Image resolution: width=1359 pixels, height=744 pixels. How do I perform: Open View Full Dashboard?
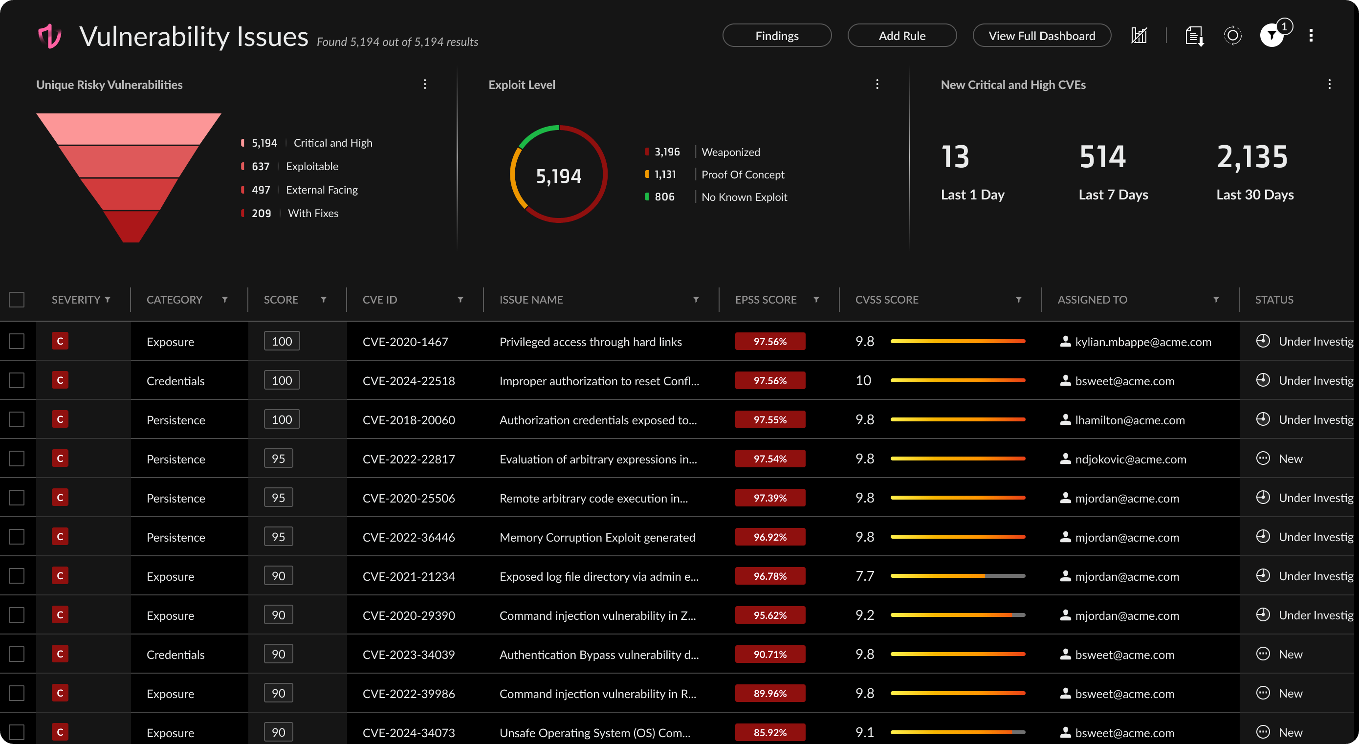tap(1041, 35)
